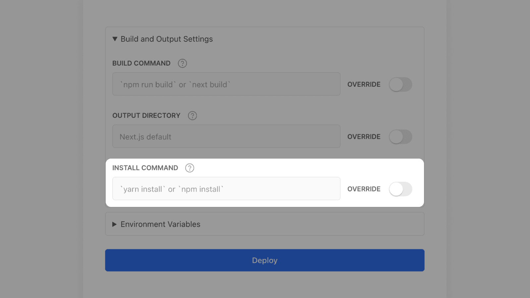The height and width of the screenshot is (298, 530).
Task: Click the OVERRIDE label beside Install Command field
Action: point(364,189)
